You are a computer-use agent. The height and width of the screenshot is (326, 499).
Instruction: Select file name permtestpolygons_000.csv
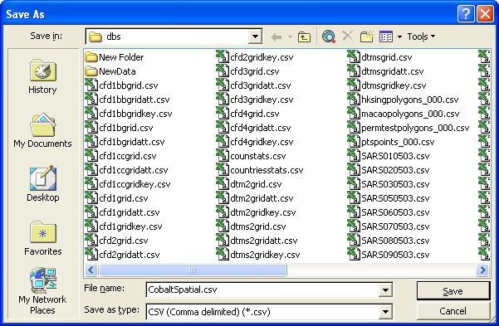click(x=415, y=128)
